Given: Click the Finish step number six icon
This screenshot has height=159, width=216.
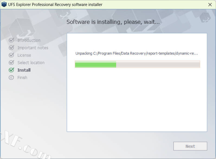Looking at the screenshot, I should pyautogui.click(x=11, y=77).
